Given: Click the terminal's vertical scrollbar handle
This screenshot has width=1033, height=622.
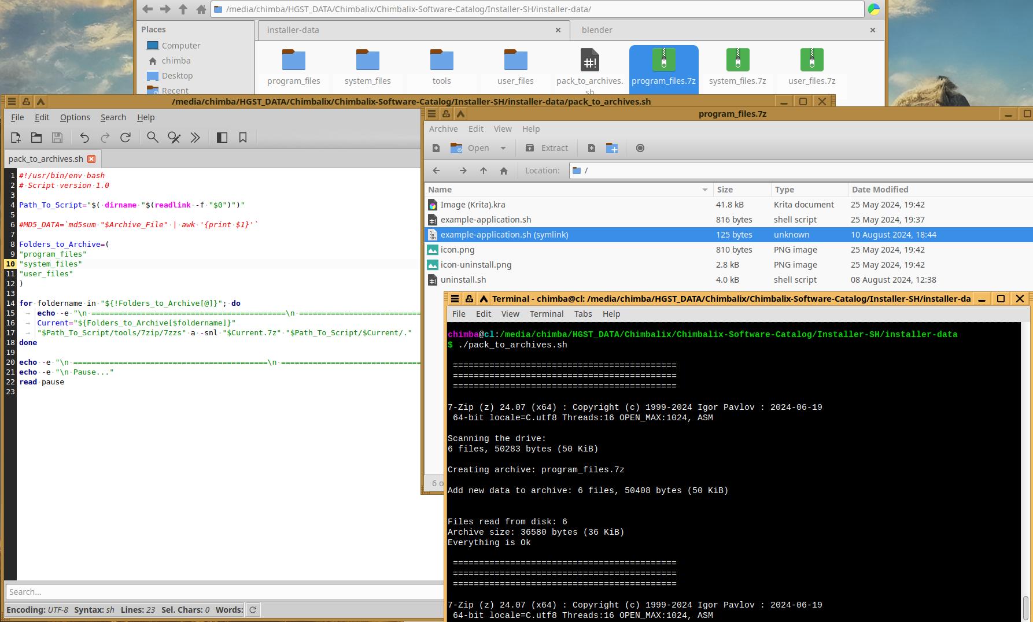Looking at the screenshot, I should point(1025,607).
